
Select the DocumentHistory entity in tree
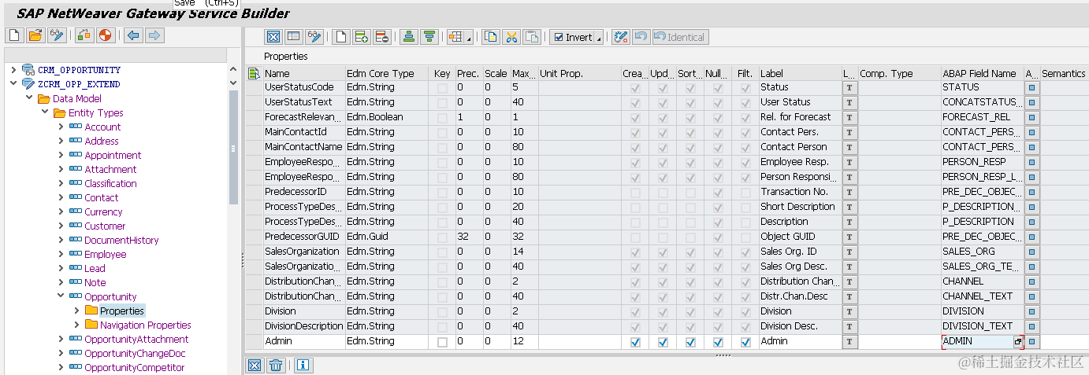(121, 240)
